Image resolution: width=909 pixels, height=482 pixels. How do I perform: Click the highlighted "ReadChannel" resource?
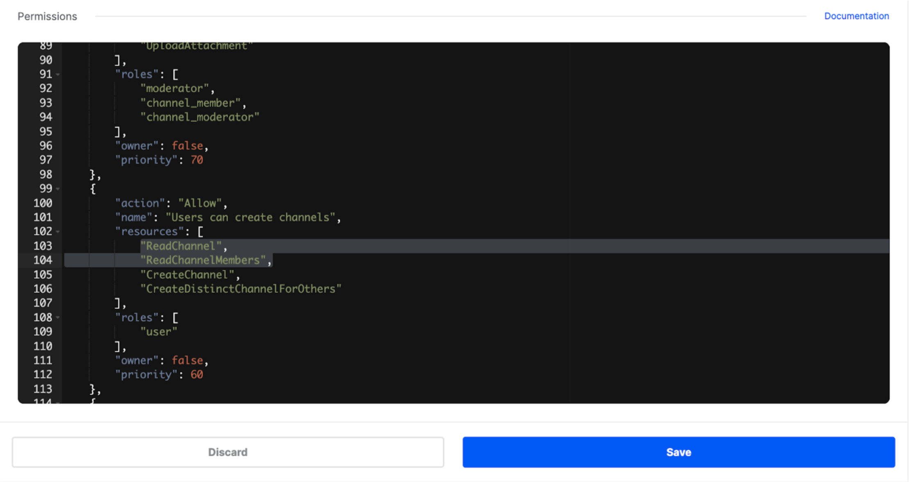pyautogui.click(x=182, y=246)
